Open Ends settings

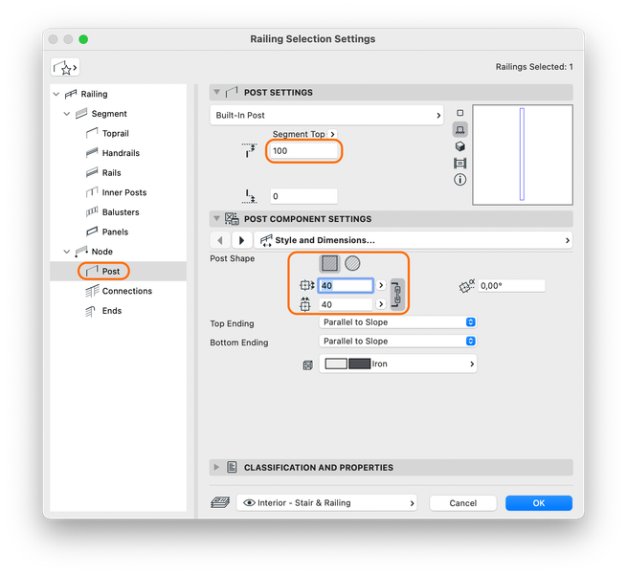(112, 311)
